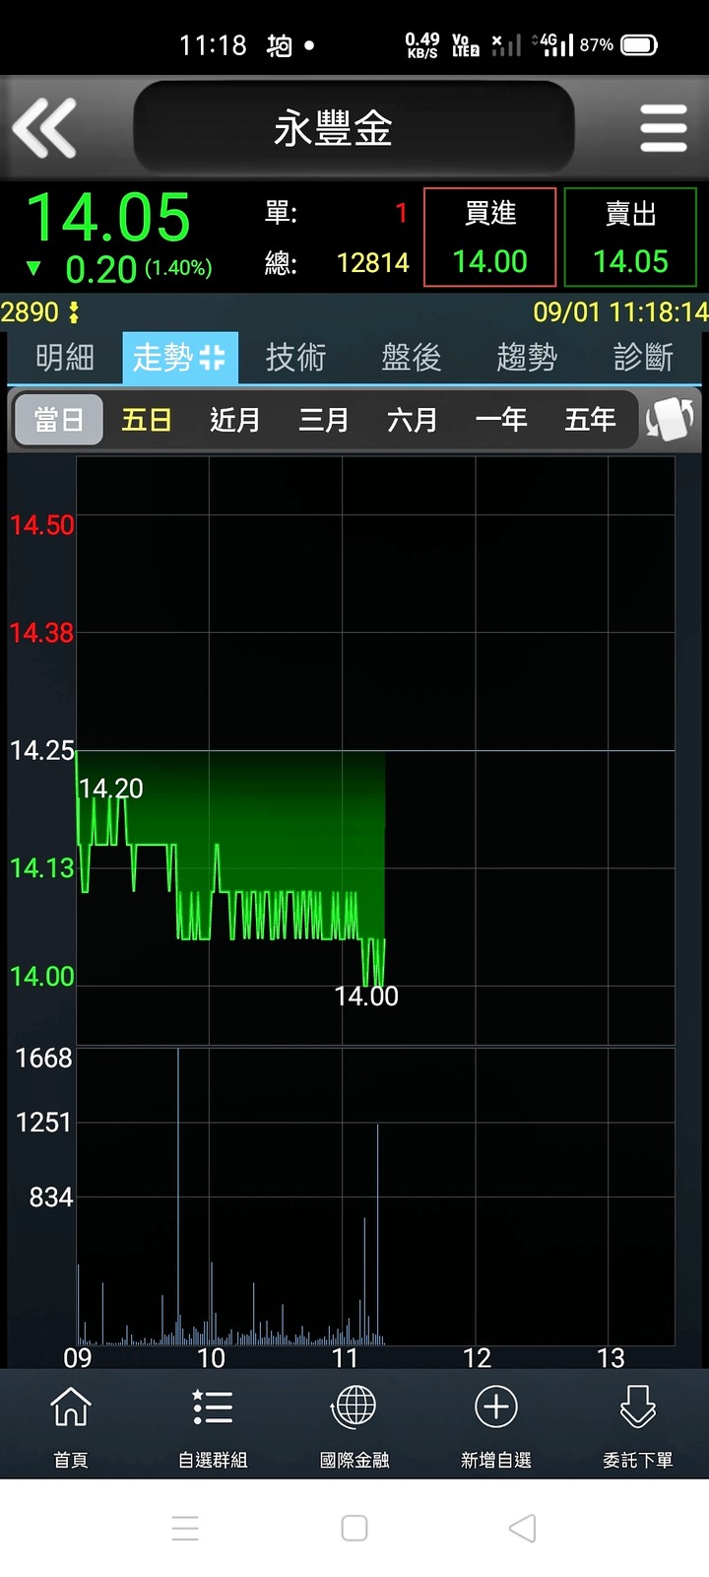Select the 近月 time range
This screenshot has width=709, height=1577.
[x=235, y=420]
